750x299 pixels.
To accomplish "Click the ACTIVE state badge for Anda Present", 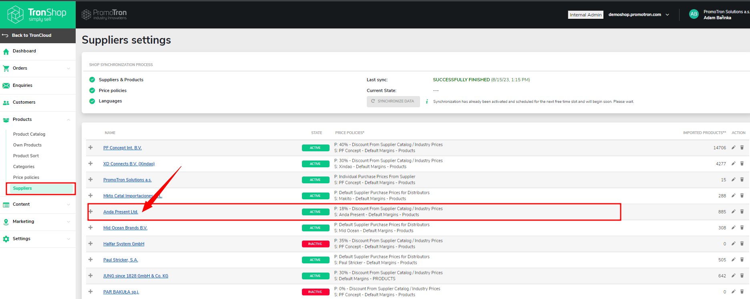I will click(315, 212).
